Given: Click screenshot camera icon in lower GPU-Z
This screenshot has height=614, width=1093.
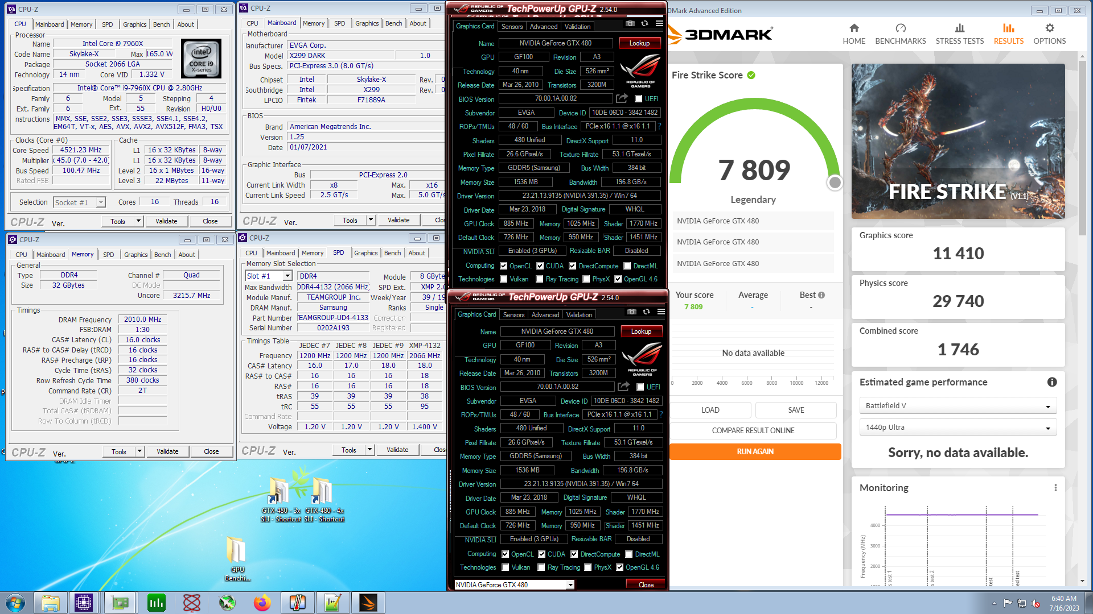Looking at the screenshot, I should tap(632, 312).
